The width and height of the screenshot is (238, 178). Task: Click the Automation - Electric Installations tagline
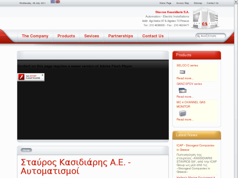[167, 17]
